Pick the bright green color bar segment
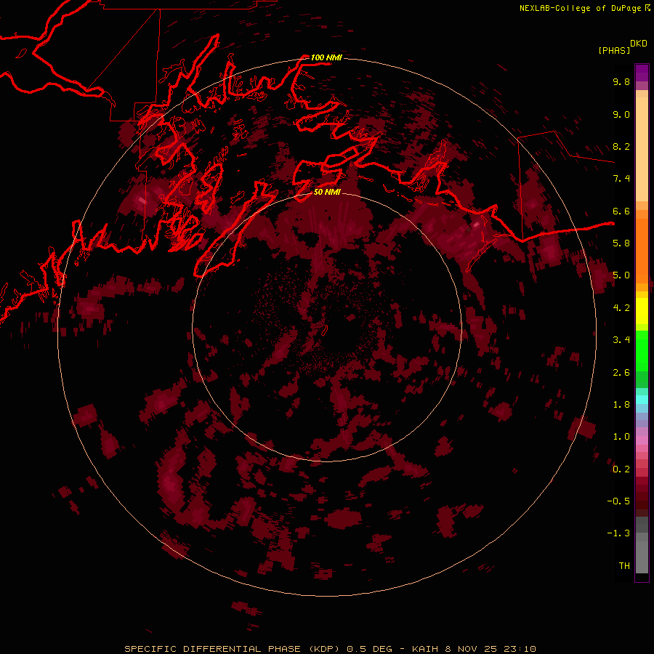 click(642, 351)
